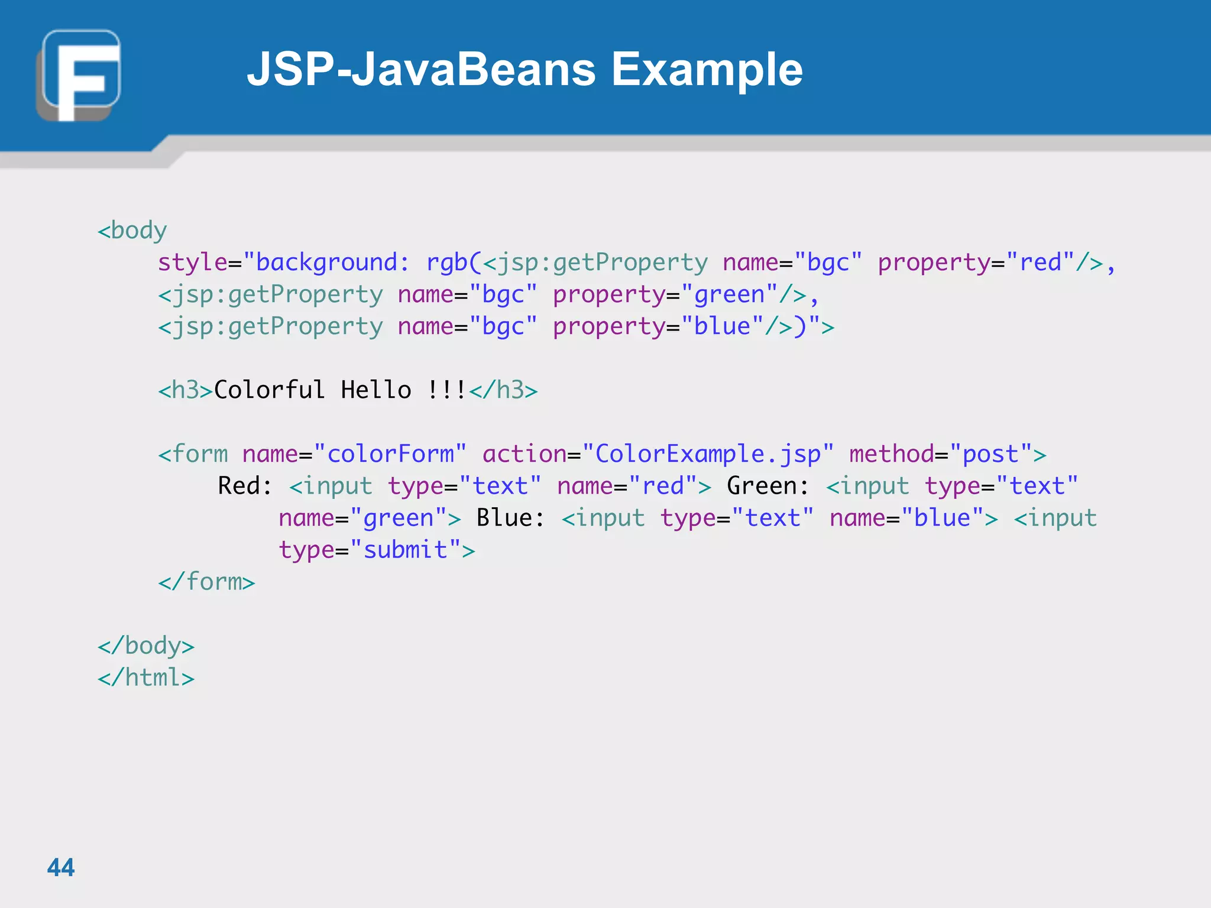Select the slide title 'JSP-JavaBeans Example'
1211x908 pixels.
524,70
